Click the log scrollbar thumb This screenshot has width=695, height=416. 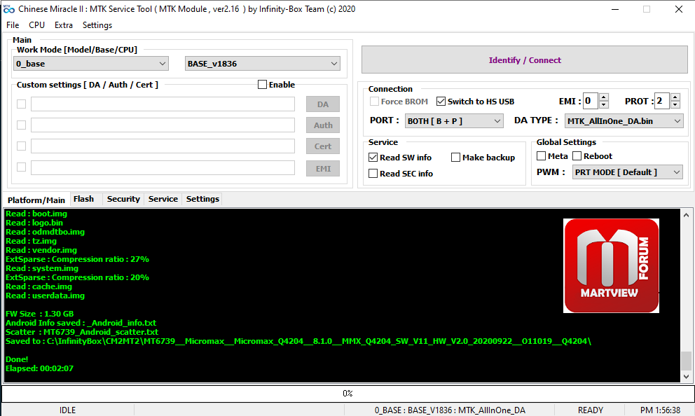(686, 361)
